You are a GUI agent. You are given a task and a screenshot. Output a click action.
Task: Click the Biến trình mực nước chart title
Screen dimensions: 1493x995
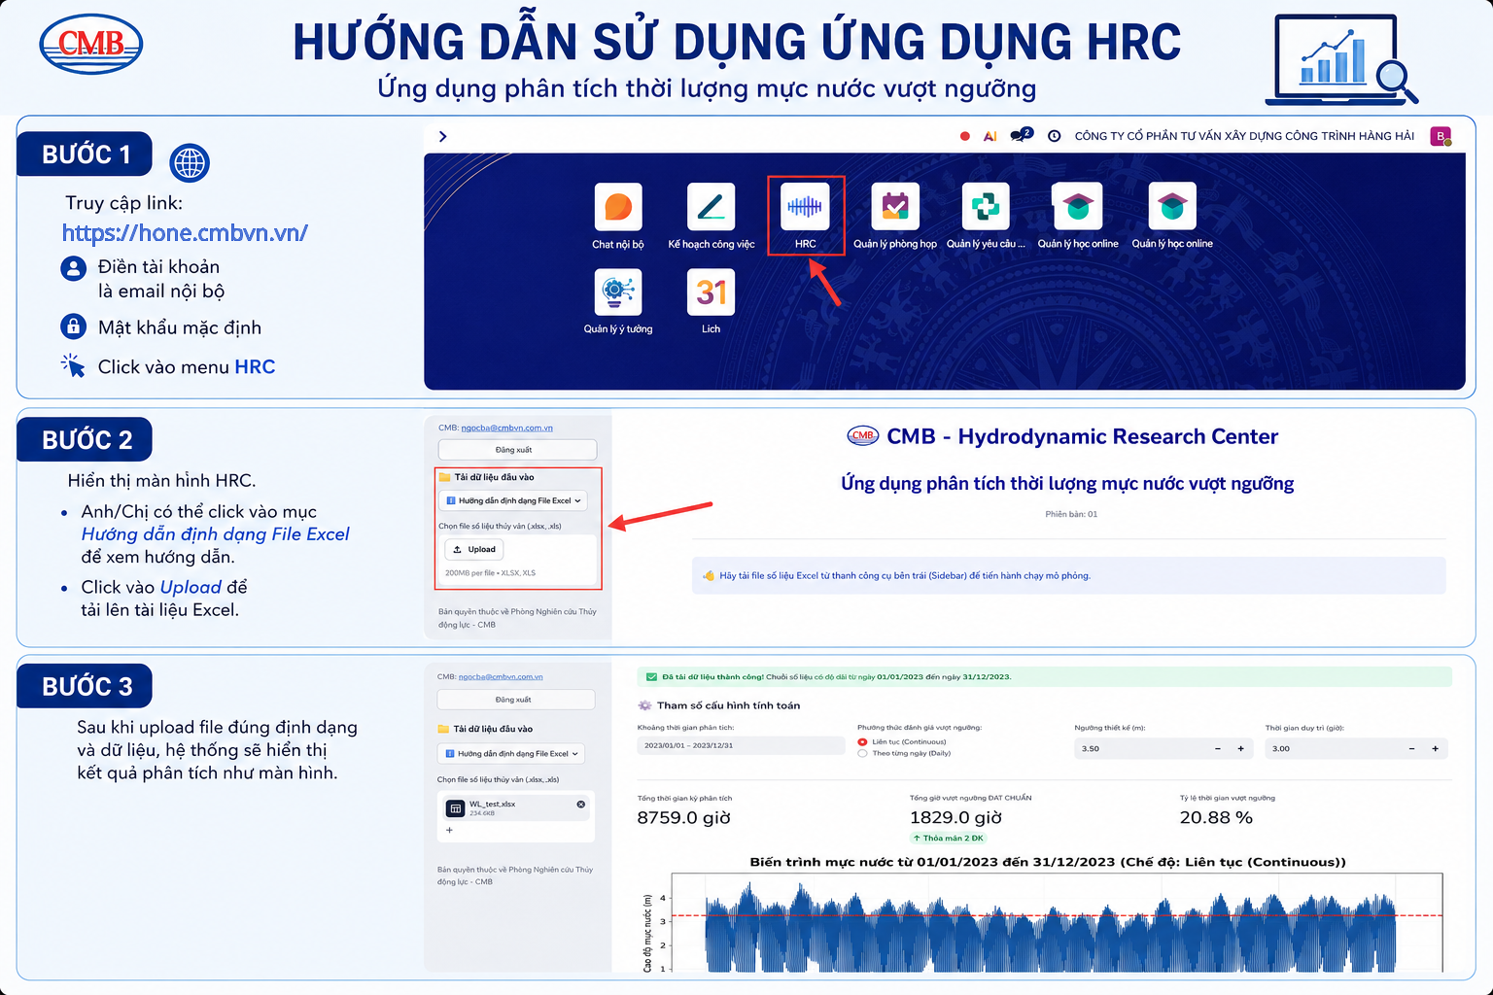[1048, 862]
